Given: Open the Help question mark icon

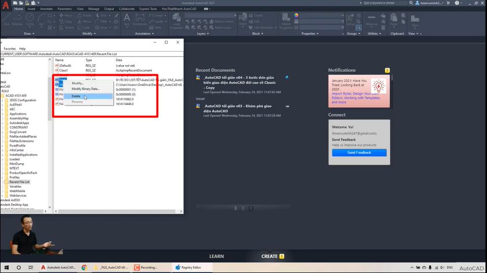Looking at the screenshot, I should pos(457,3).
